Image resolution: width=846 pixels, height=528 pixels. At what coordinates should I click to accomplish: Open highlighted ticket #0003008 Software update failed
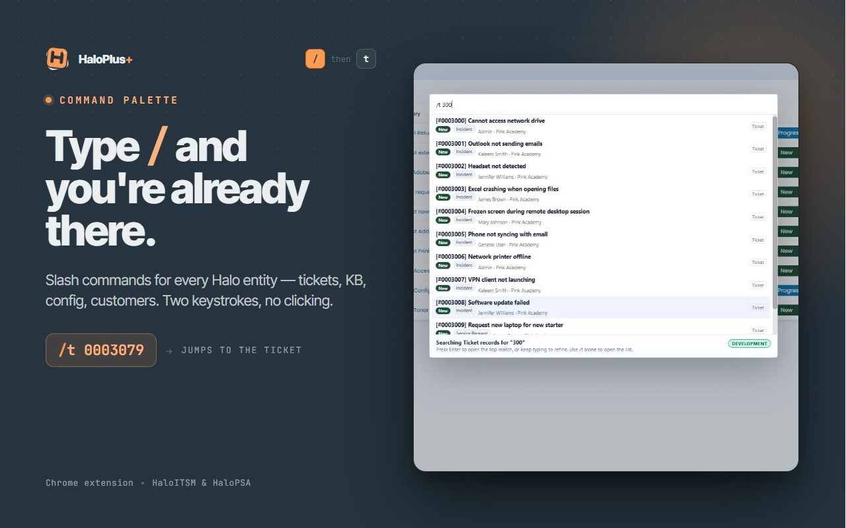click(x=601, y=307)
